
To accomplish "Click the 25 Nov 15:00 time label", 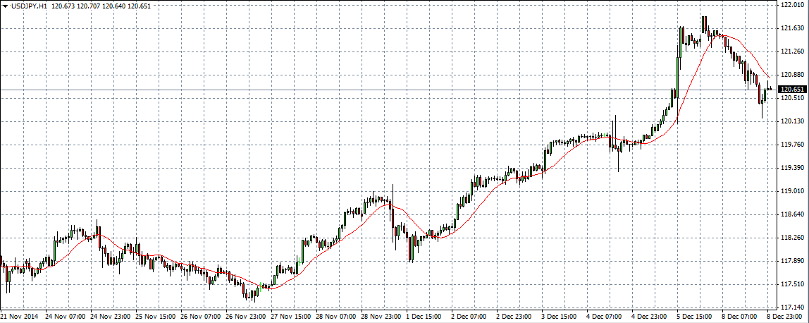I will point(155,315).
